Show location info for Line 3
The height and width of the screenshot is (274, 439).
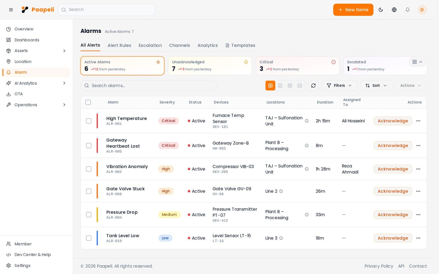(x=281, y=238)
